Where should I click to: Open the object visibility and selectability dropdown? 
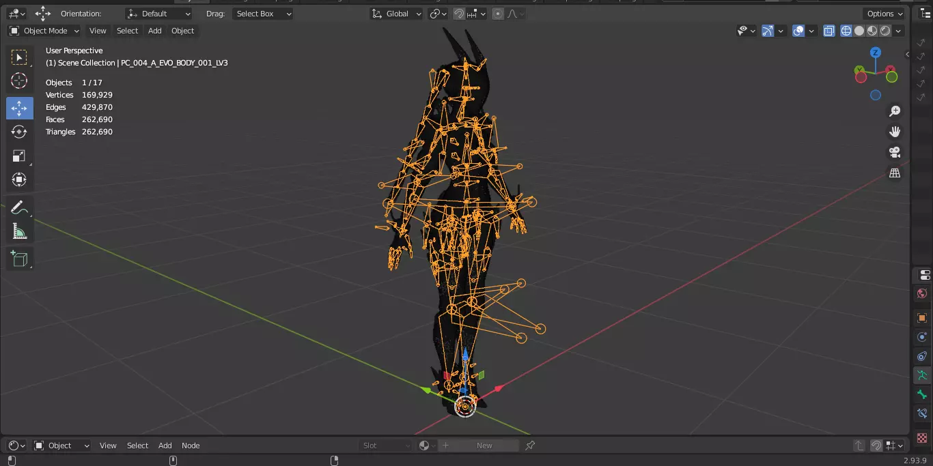747,31
